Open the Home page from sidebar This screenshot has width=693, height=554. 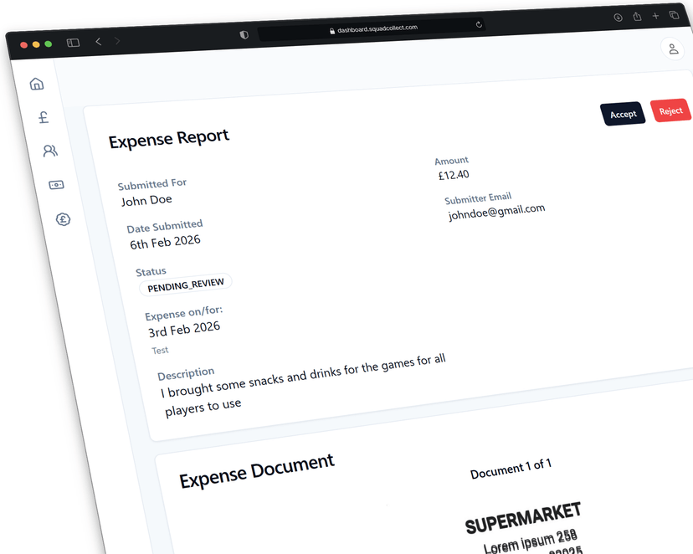coord(36,84)
